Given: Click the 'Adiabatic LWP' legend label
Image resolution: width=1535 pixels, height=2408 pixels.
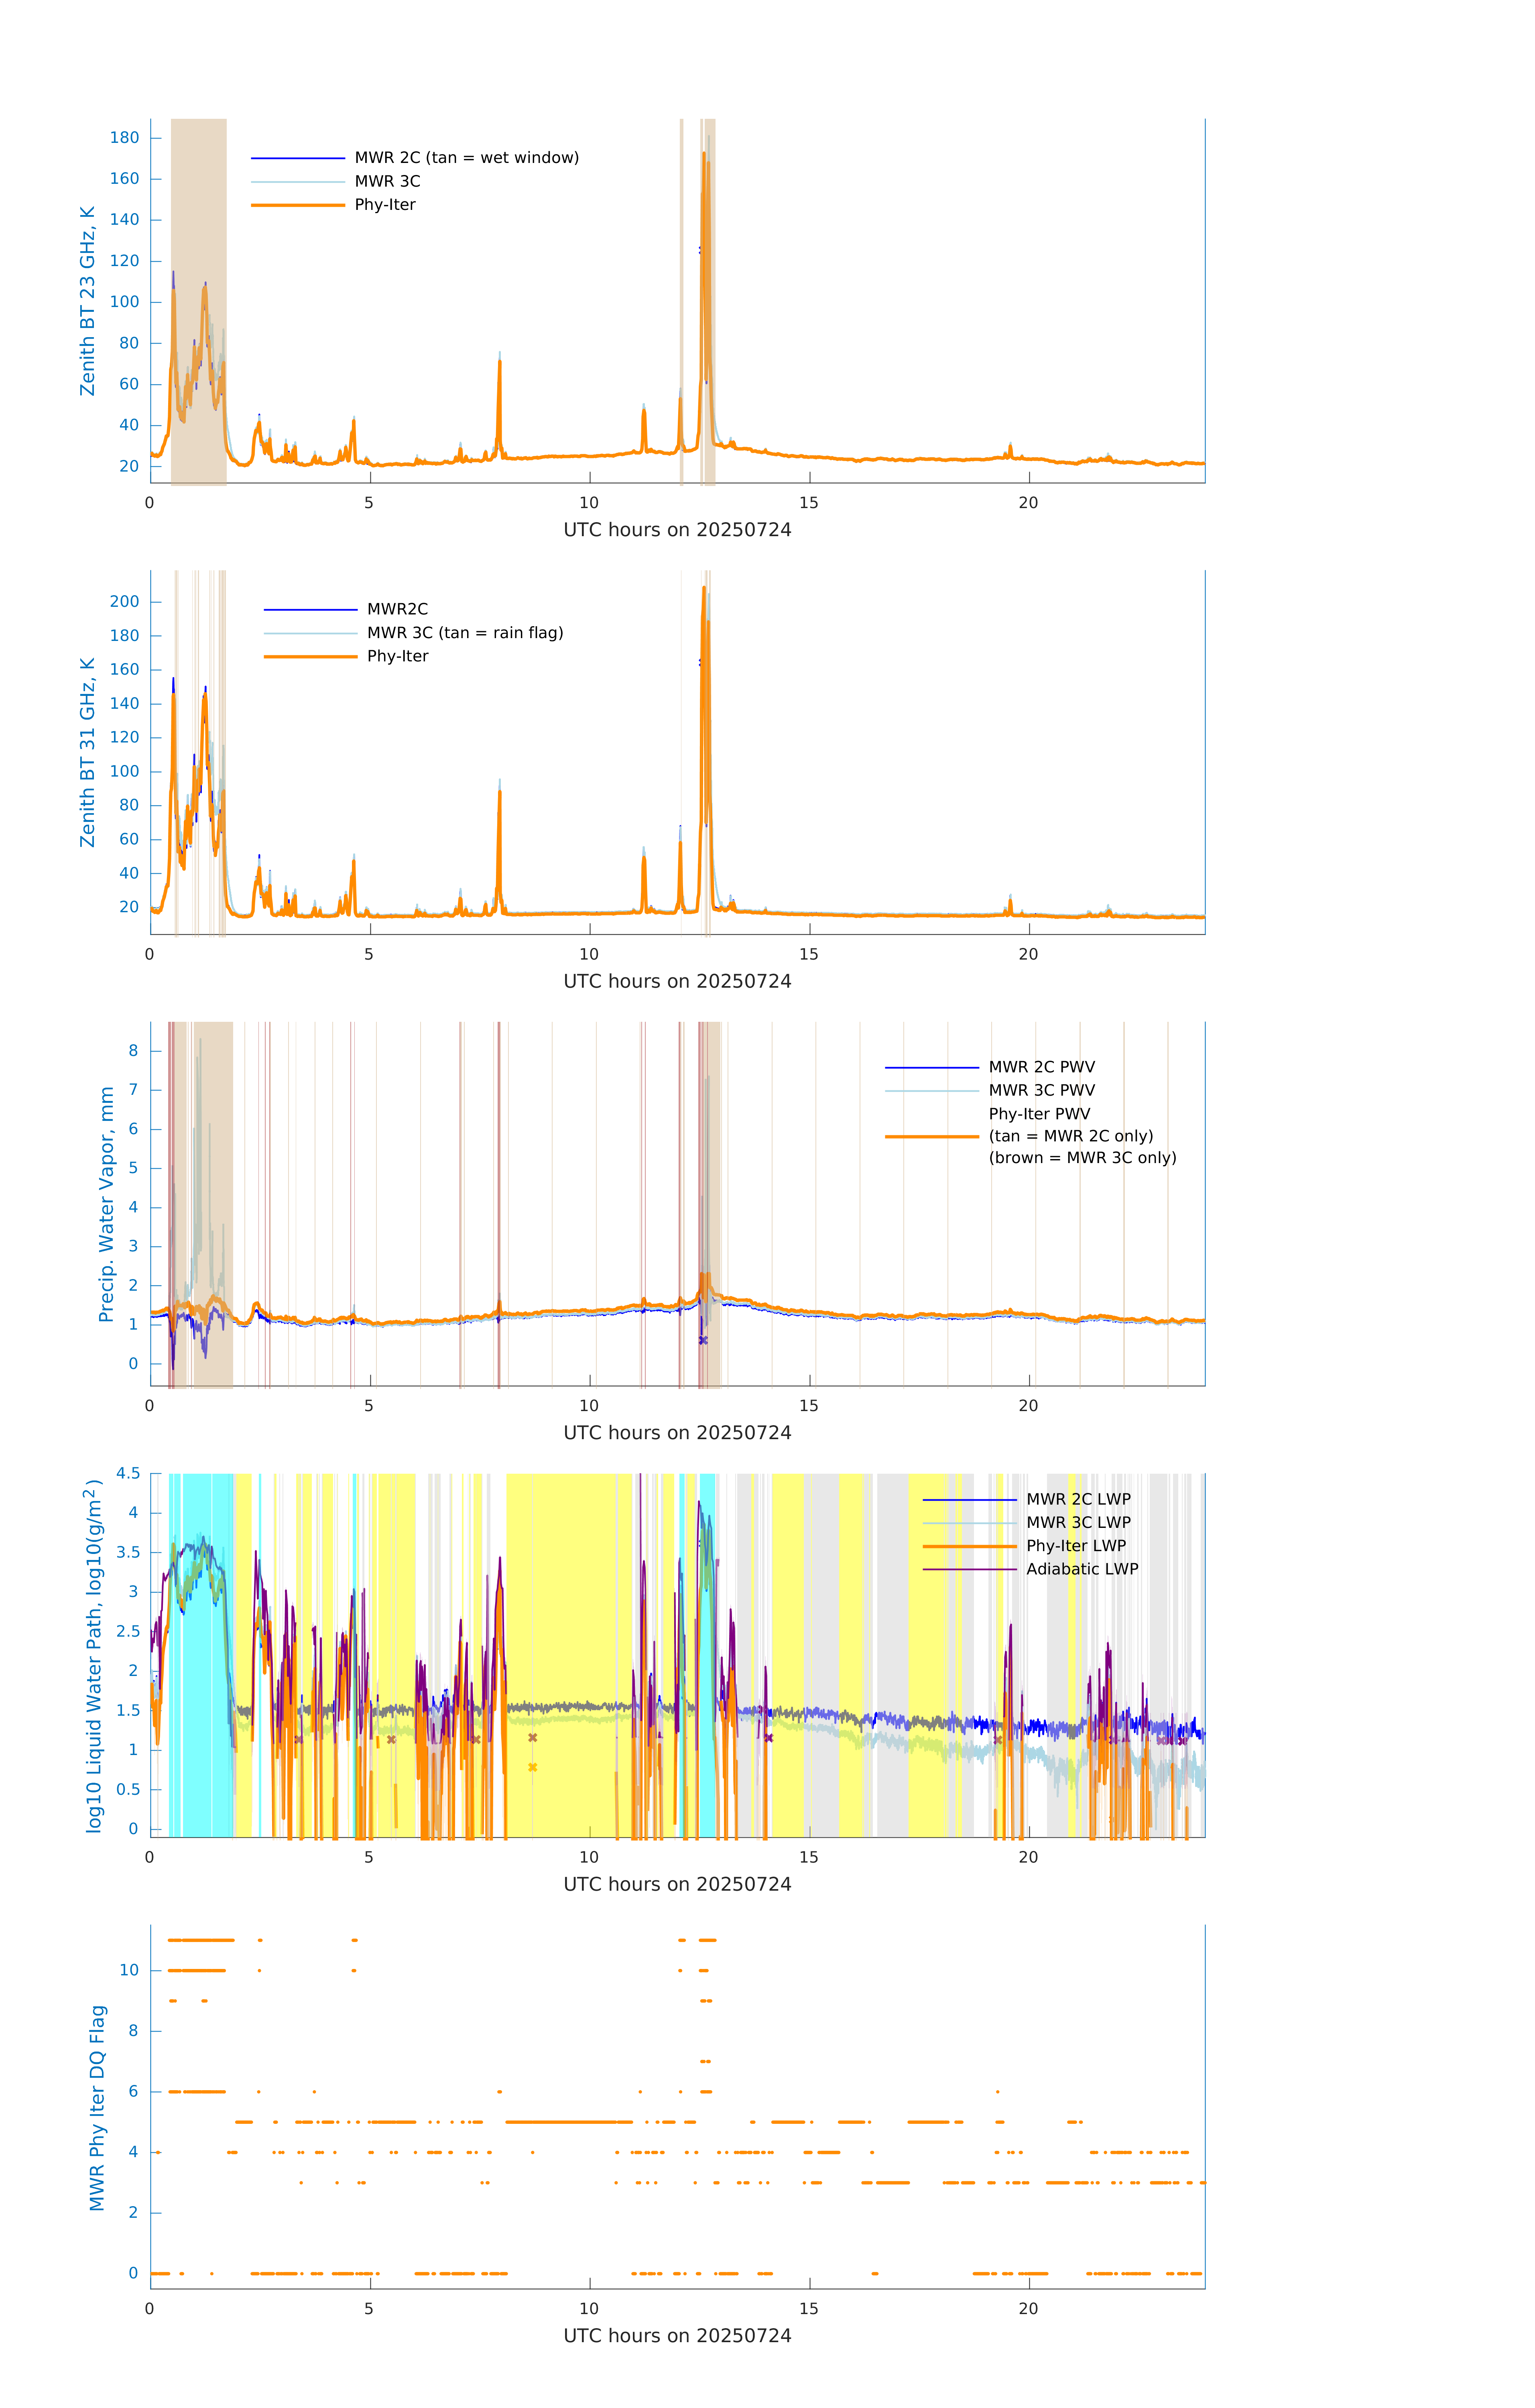Looking at the screenshot, I should point(1082,1569).
